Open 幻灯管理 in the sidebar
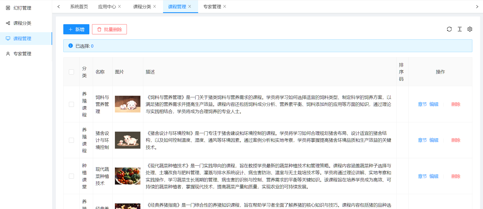The height and width of the screenshot is (209, 483). tap(22, 8)
